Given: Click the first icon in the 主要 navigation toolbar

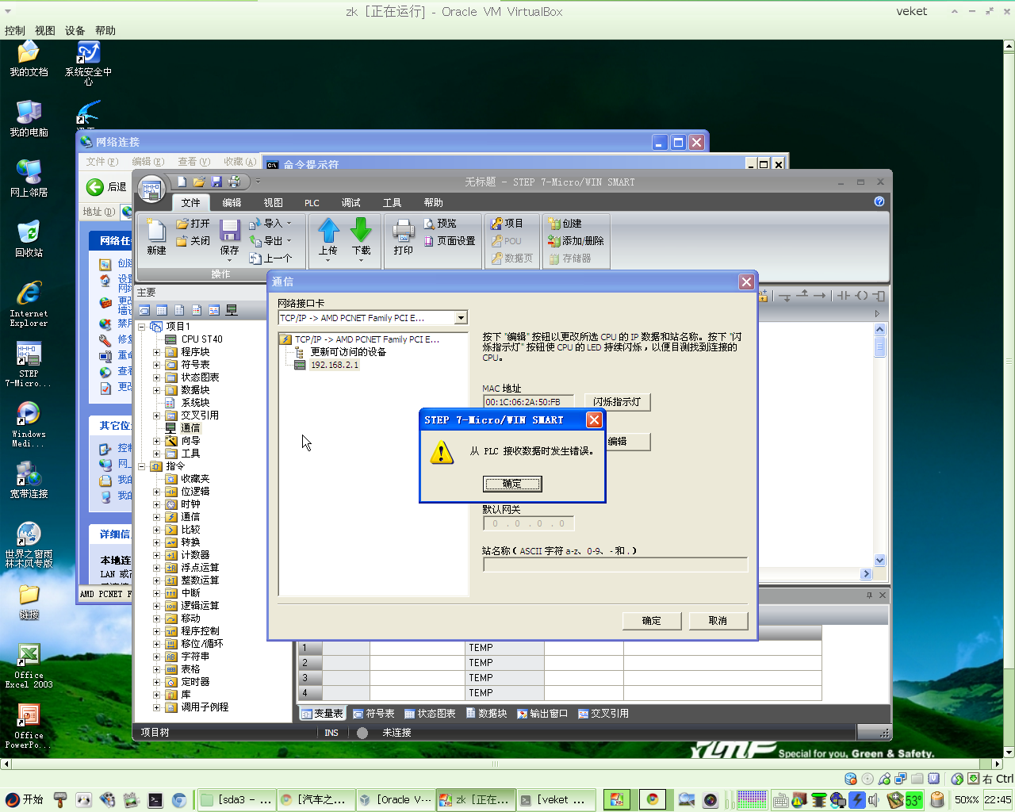Looking at the screenshot, I should [x=144, y=310].
